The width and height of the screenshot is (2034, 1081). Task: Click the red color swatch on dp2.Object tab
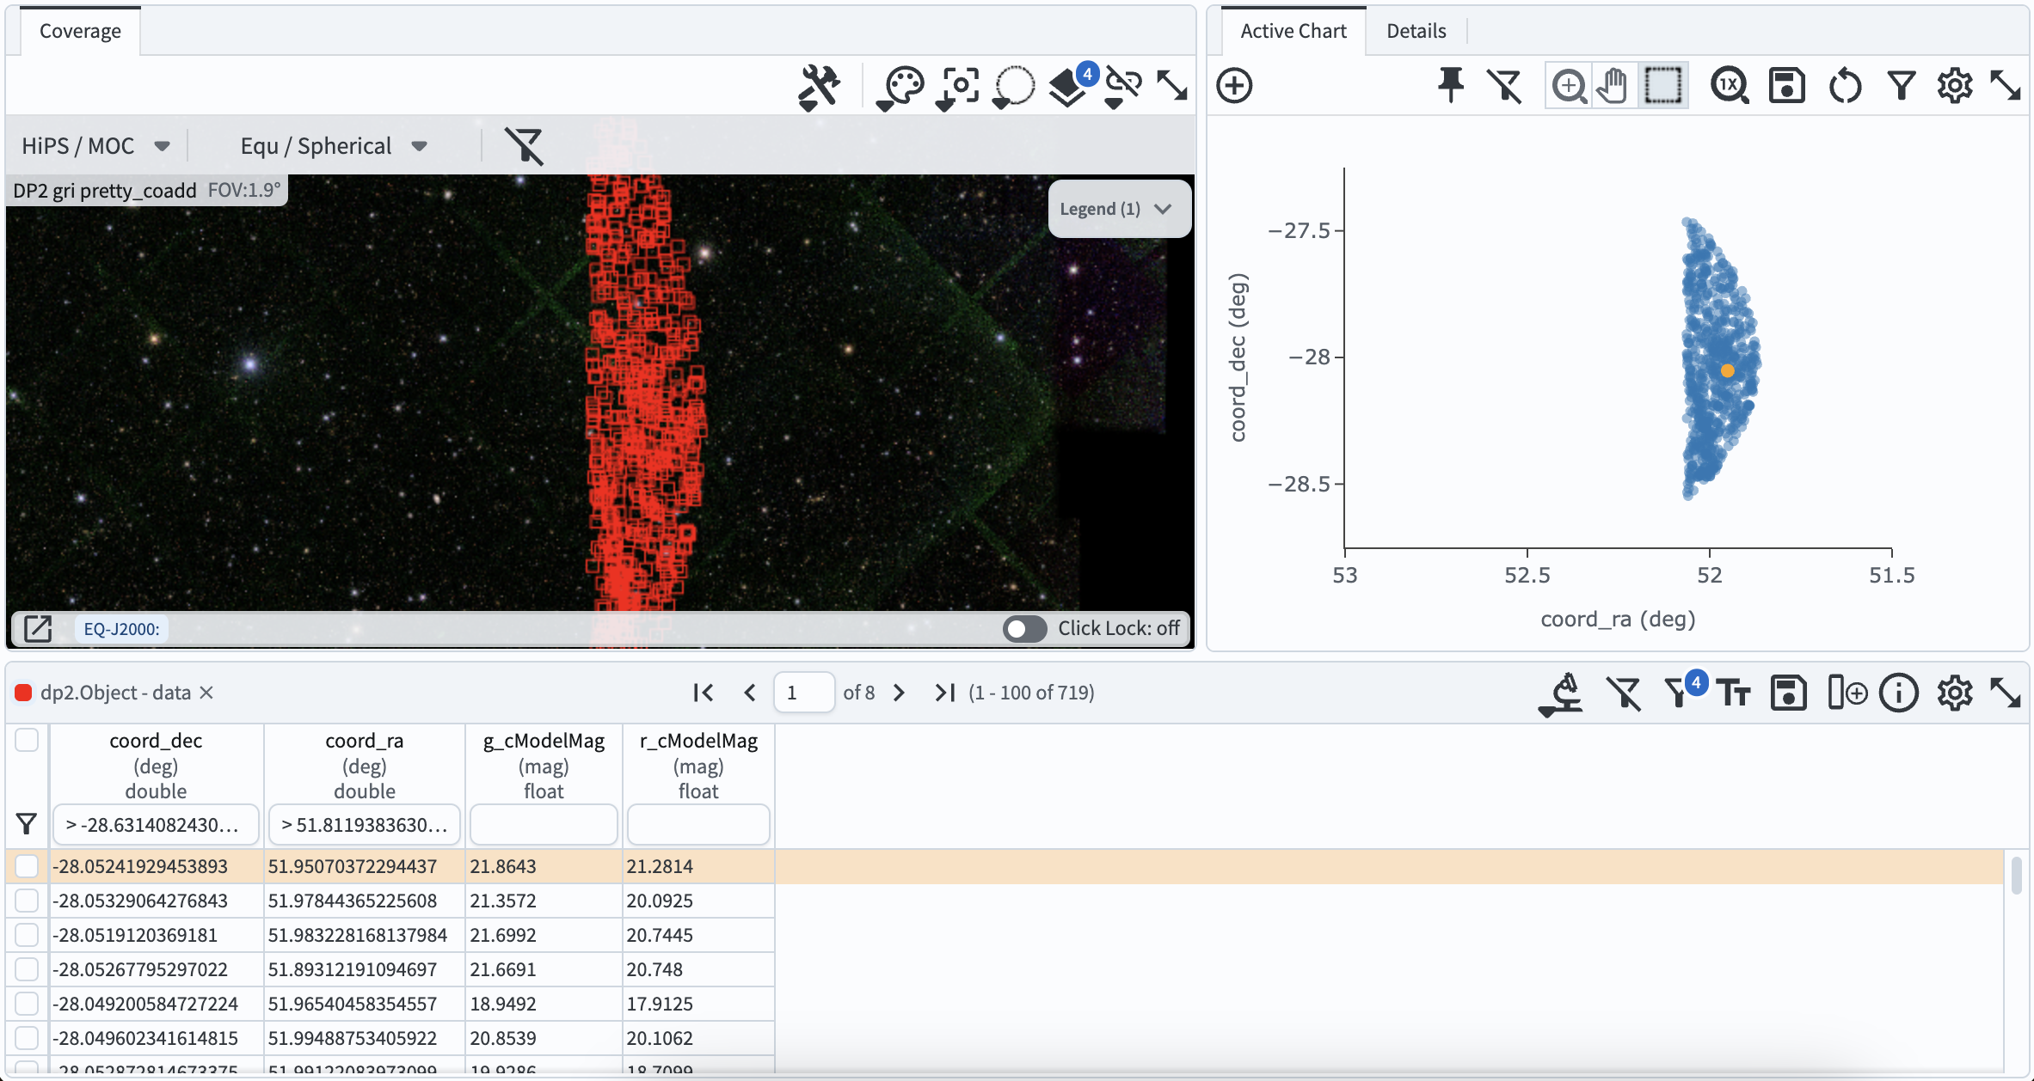coord(23,693)
